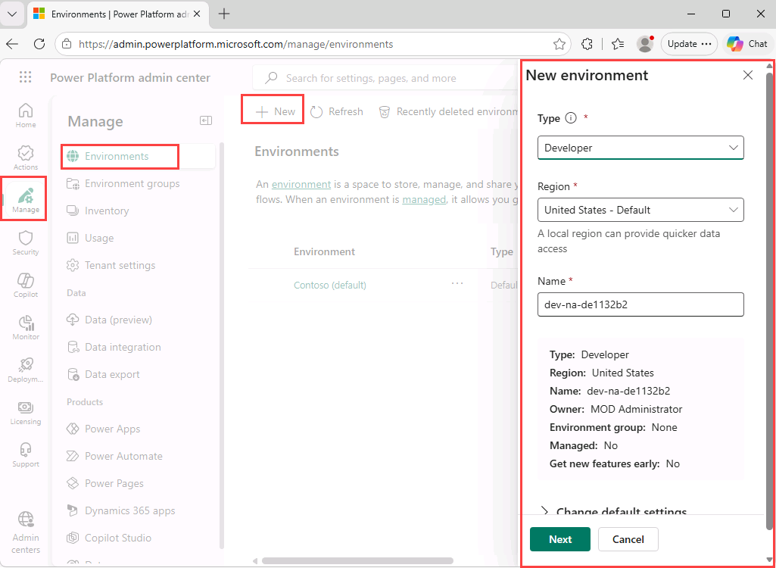Viewport: 776px width, 568px height.
Task: Click Refresh in the environments toolbar
Action: point(337,112)
